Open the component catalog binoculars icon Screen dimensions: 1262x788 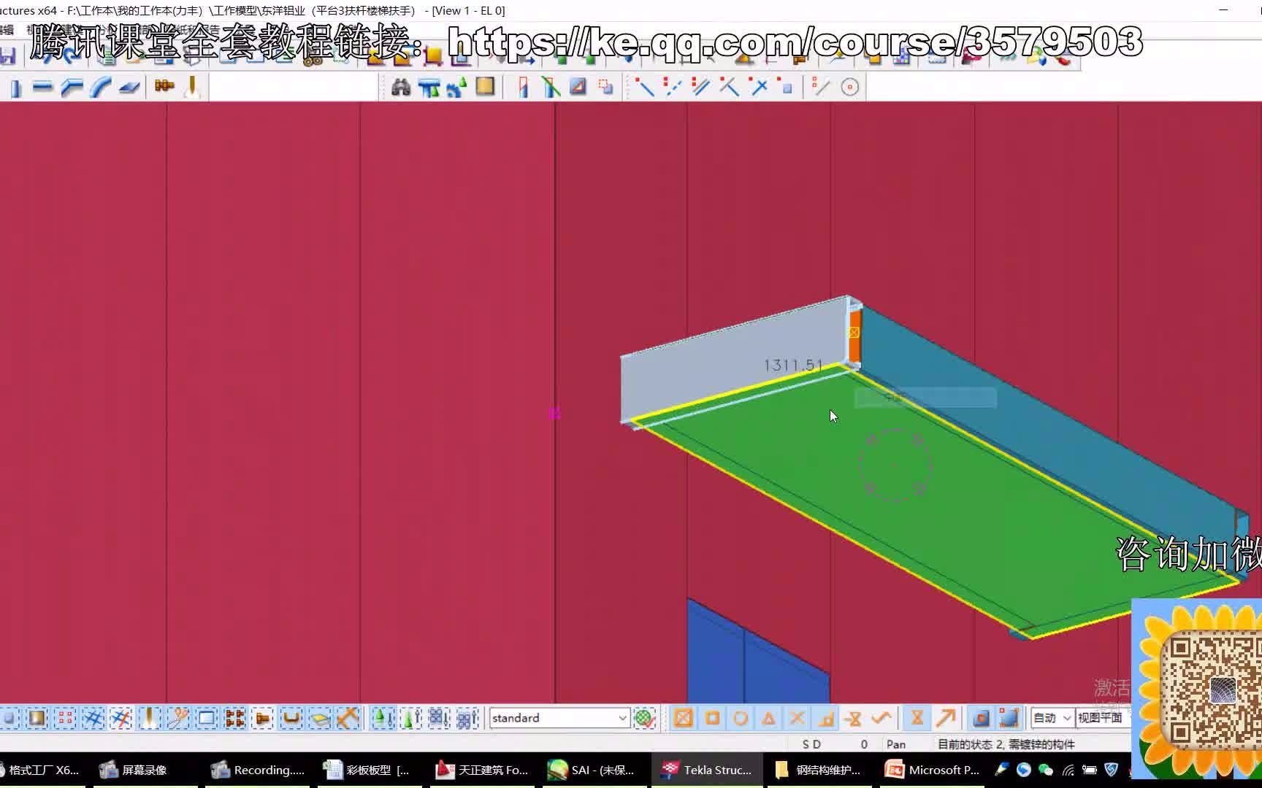pos(401,88)
